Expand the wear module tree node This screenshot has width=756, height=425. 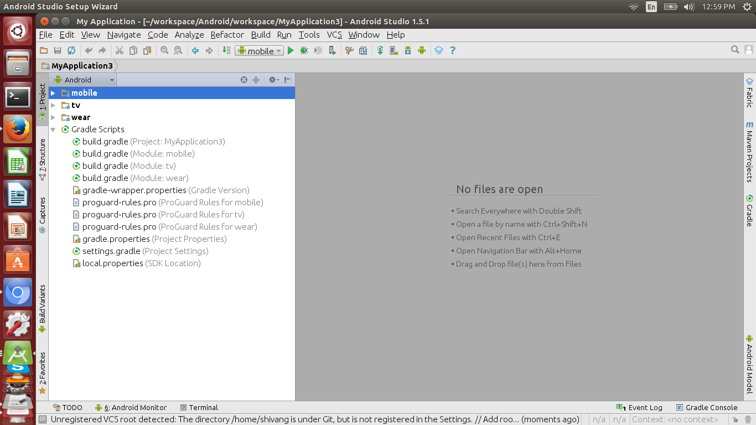53,117
